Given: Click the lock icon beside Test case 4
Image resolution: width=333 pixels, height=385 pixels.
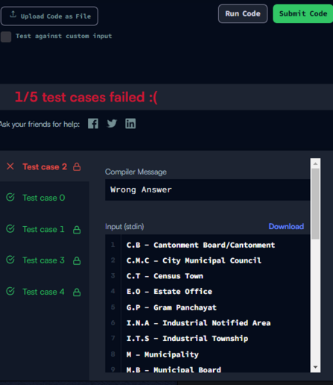Looking at the screenshot, I should pos(77,292).
